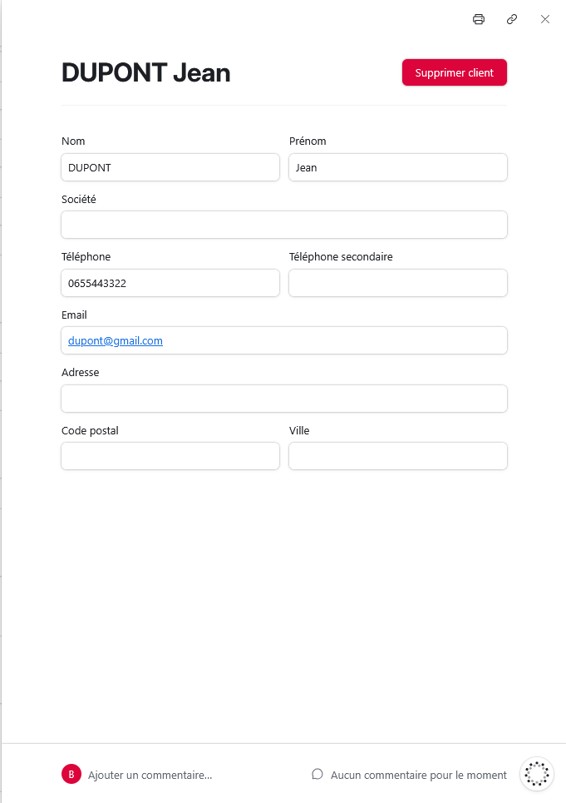Click the speech bubble comment icon
Viewport: 566px width, 803px height.
point(317,774)
